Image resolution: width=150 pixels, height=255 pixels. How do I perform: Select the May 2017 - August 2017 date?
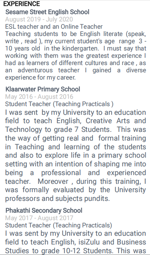(x=39, y=218)
